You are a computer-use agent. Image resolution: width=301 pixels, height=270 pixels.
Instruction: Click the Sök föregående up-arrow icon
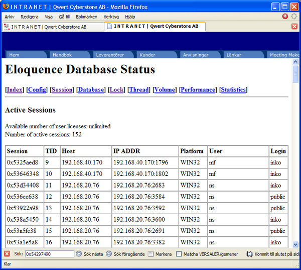109,254
